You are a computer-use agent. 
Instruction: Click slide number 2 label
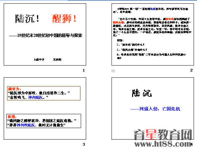point(192,70)
